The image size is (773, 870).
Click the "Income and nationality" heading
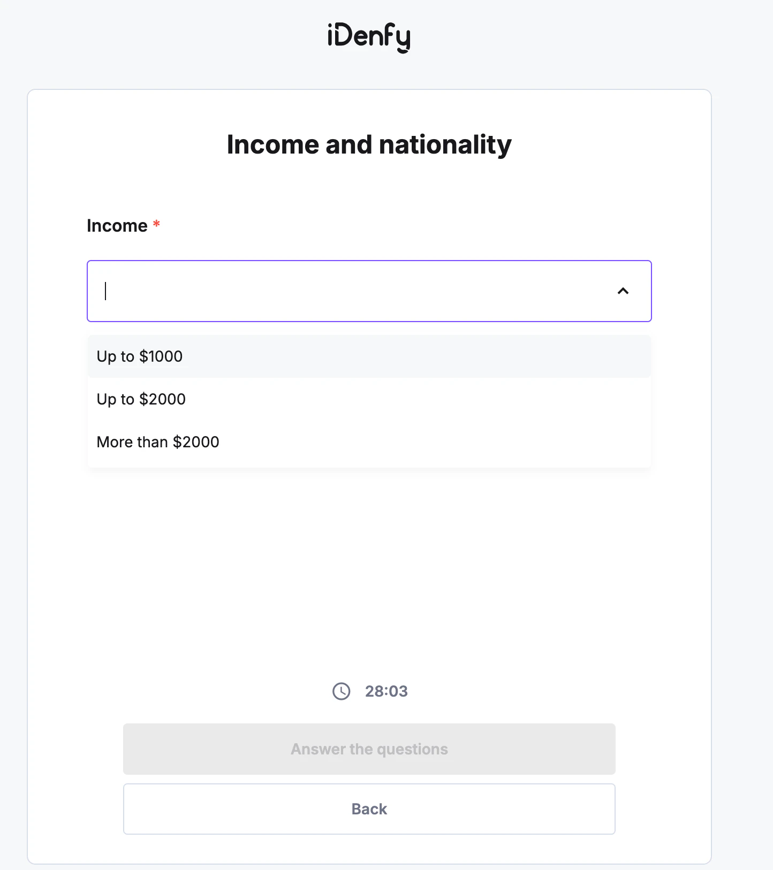(x=369, y=144)
